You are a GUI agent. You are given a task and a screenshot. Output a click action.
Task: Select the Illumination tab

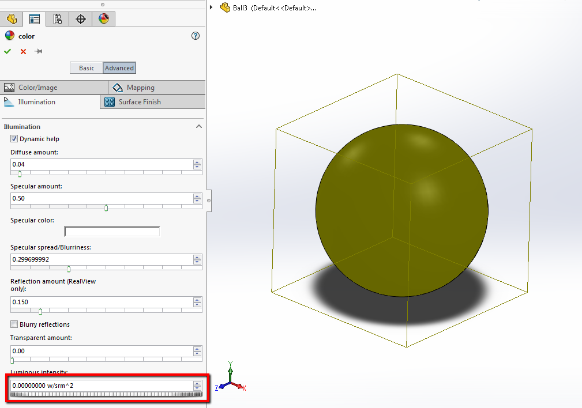(50, 102)
